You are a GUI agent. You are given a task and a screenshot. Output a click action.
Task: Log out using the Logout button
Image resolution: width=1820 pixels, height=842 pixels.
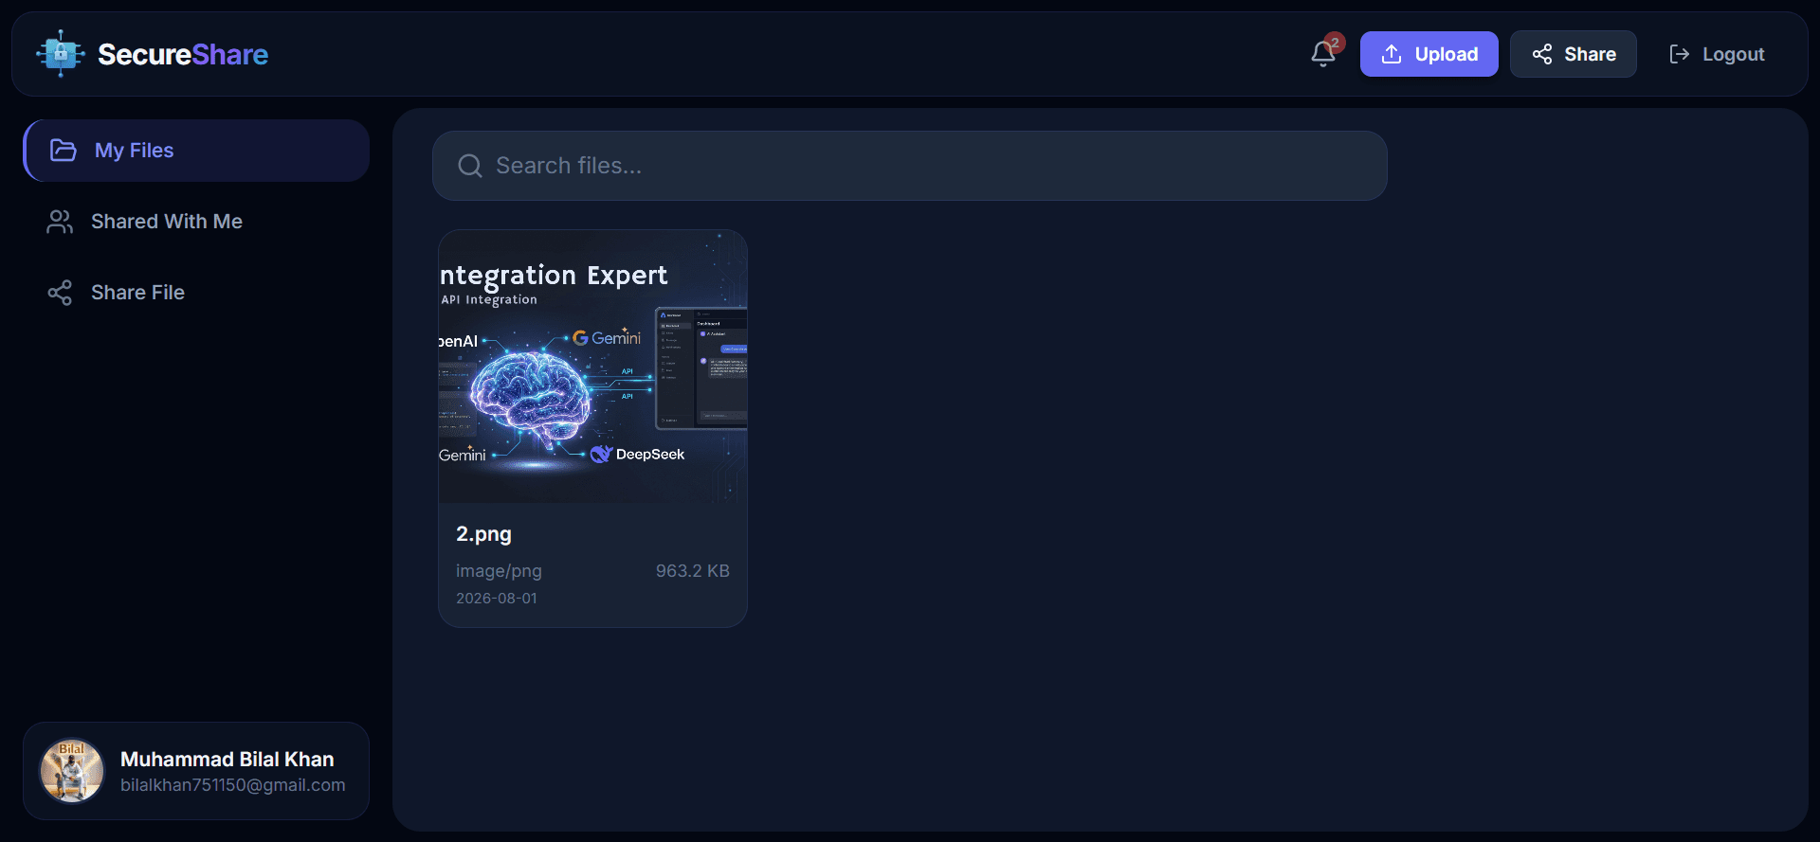pos(1717,54)
